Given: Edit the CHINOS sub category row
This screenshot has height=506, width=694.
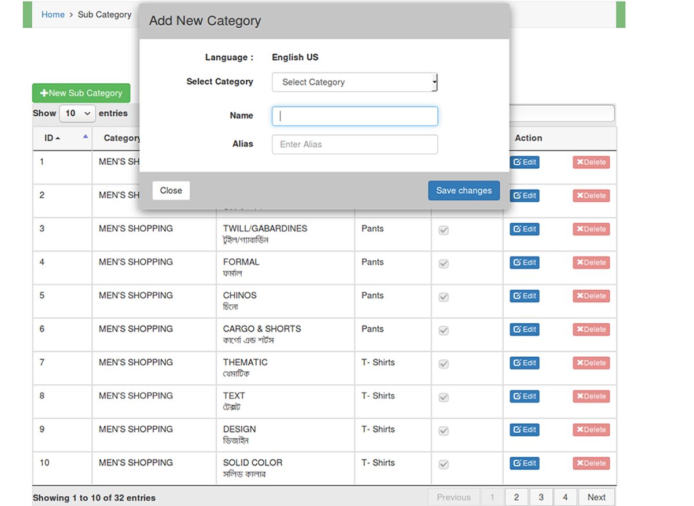Looking at the screenshot, I should coord(524,296).
